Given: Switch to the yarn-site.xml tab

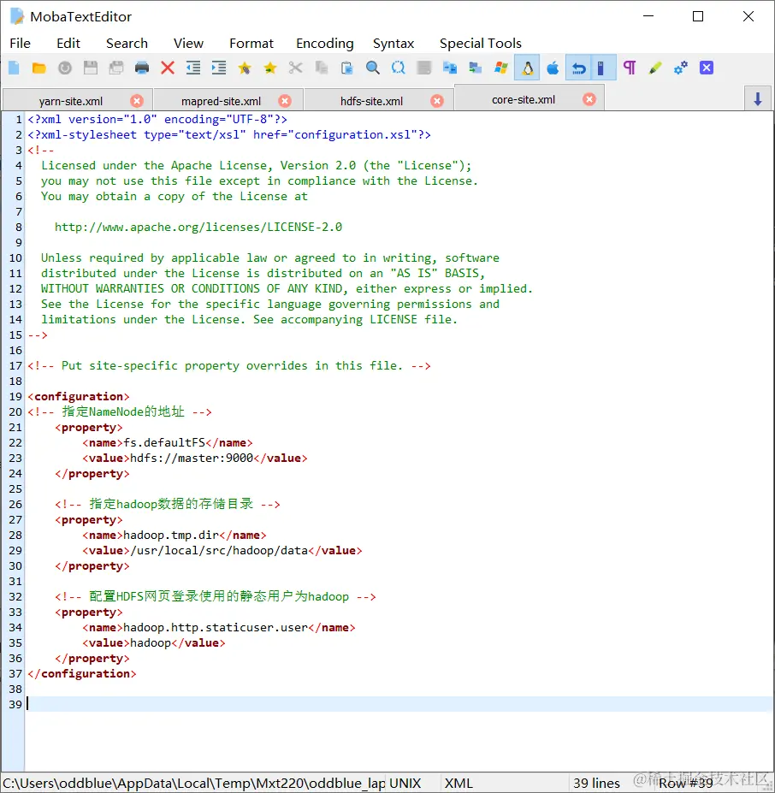Looking at the screenshot, I should [71, 101].
